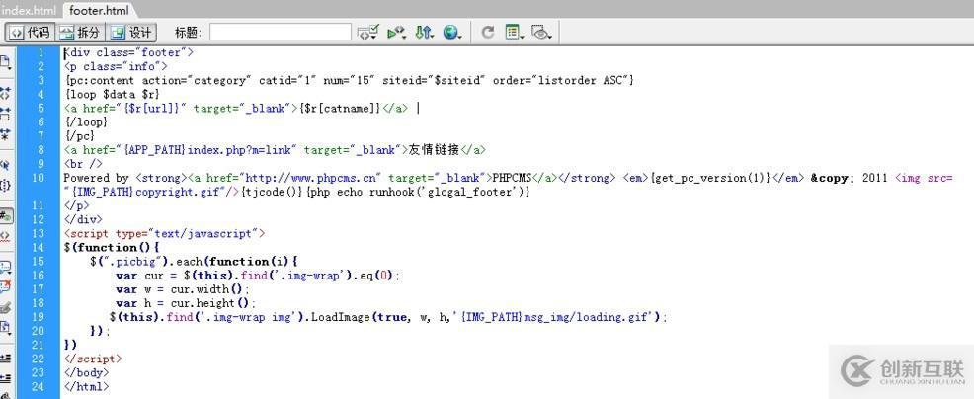Click the wrap tag pencil icon
The width and height of the screenshot is (974, 399).
click(x=5, y=307)
